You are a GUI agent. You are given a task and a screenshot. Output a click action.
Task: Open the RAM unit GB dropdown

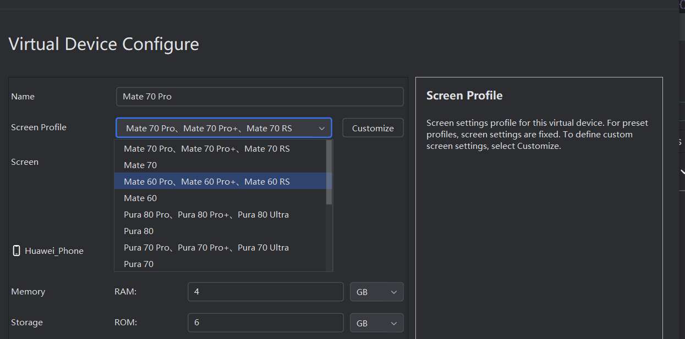point(376,292)
